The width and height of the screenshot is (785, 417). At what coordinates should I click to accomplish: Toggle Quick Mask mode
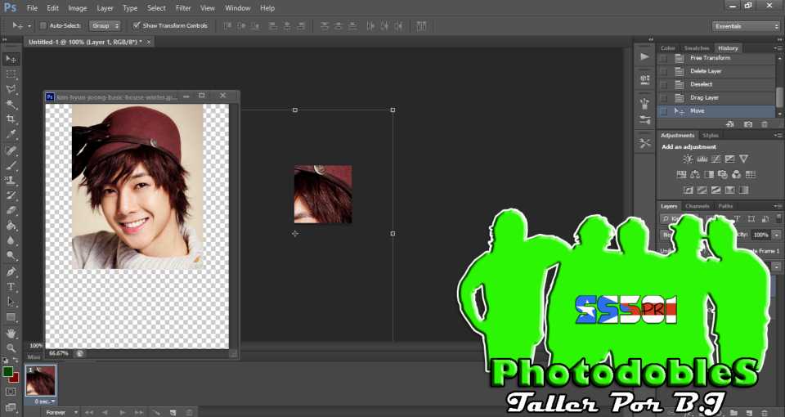[11, 392]
